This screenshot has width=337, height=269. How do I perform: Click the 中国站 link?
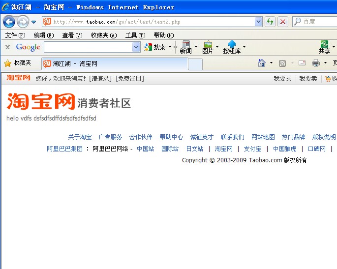(x=145, y=149)
